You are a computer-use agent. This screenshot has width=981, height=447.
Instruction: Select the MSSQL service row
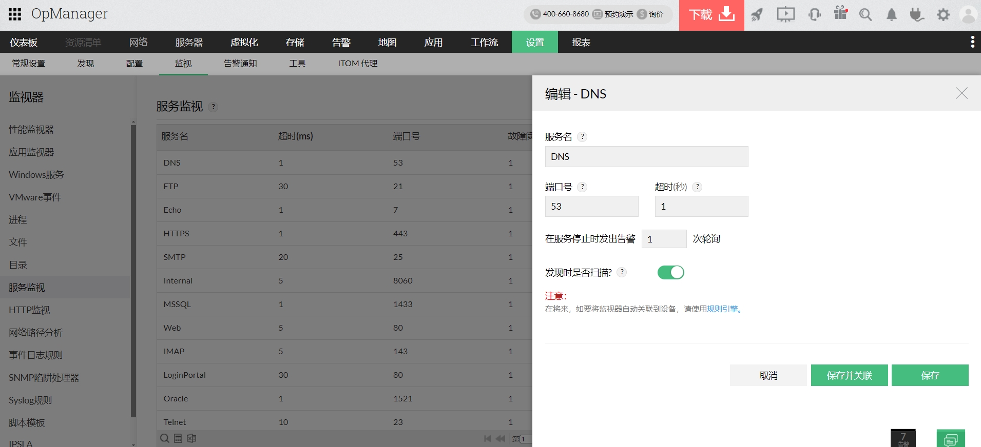coord(344,304)
